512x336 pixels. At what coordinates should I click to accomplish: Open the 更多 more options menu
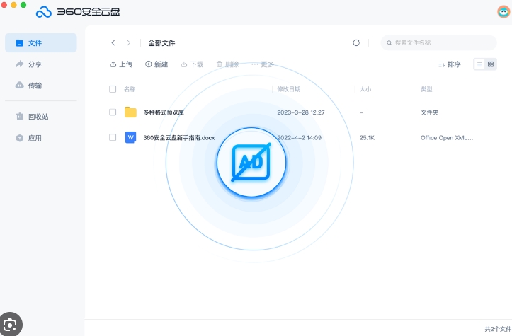[x=263, y=64]
